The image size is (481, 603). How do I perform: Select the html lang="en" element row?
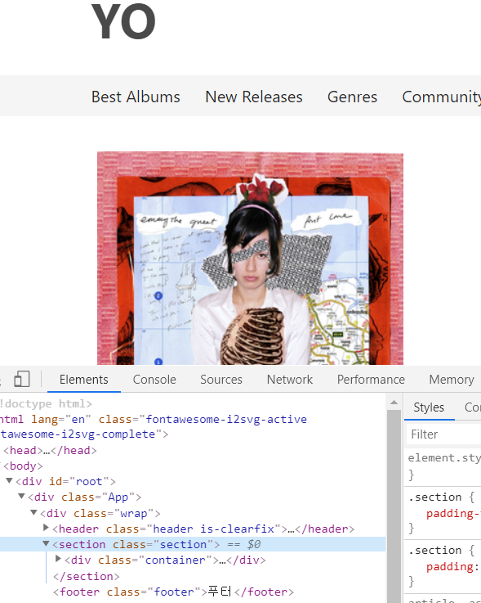coord(154,426)
